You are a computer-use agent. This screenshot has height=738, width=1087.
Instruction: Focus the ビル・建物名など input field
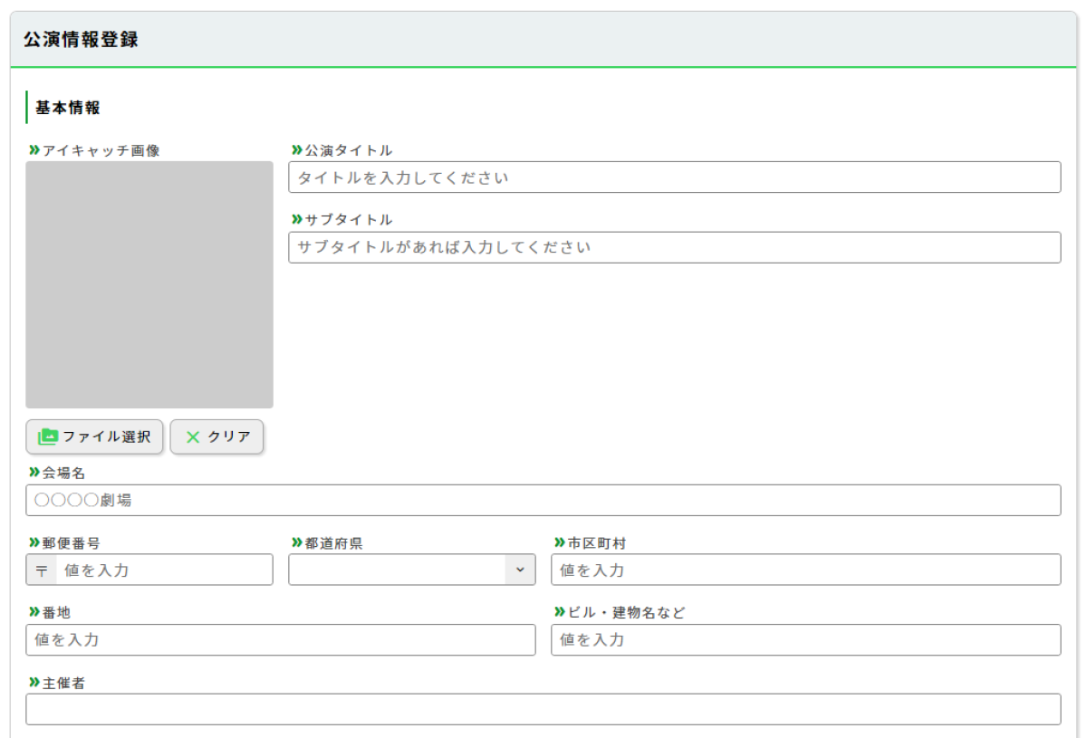tap(805, 639)
